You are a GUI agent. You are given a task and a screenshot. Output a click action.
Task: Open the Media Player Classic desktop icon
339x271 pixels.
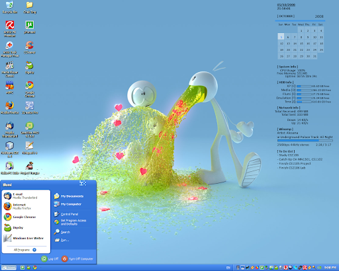click(x=10, y=69)
